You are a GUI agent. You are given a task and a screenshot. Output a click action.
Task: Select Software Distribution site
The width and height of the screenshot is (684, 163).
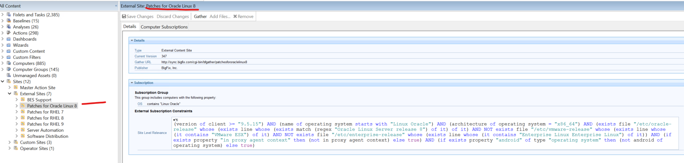[48, 136]
